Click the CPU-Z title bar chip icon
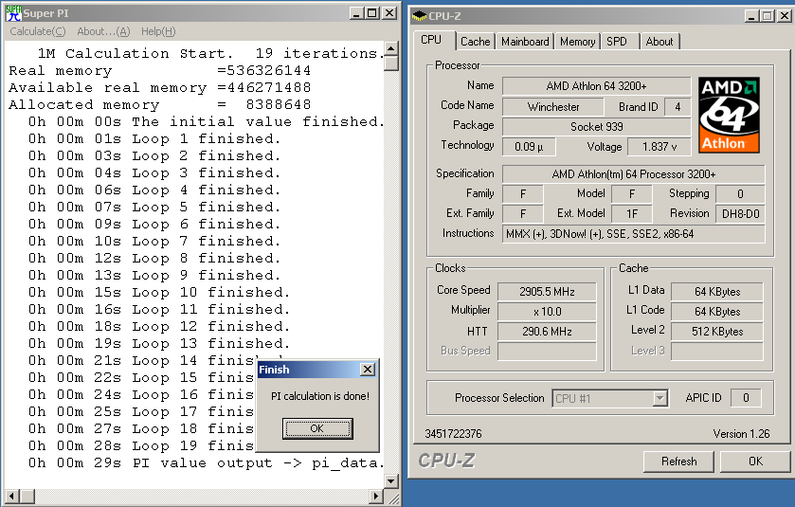Screen dimensions: 795x507 coord(419,16)
